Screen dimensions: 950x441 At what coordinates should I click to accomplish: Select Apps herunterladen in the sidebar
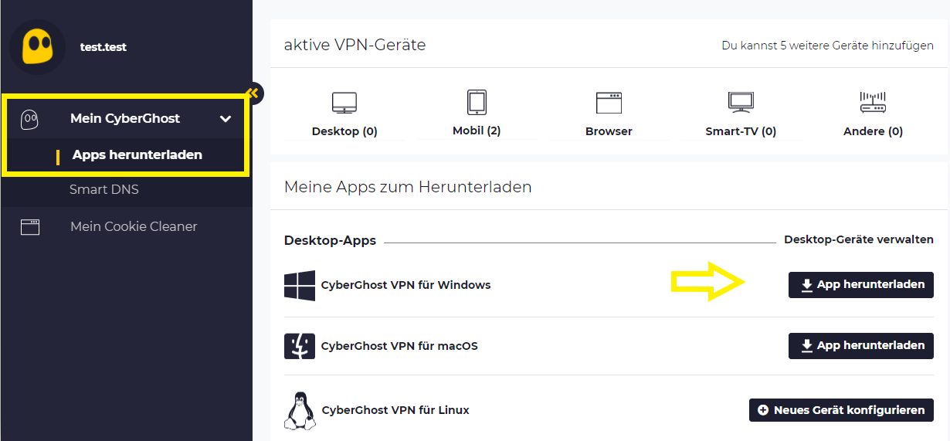click(137, 154)
